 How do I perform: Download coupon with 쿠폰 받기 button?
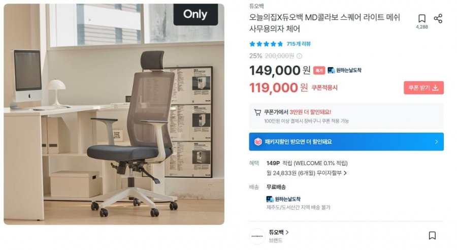424,88
